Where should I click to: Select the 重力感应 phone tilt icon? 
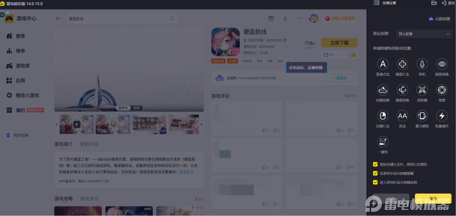click(x=422, y=116)
